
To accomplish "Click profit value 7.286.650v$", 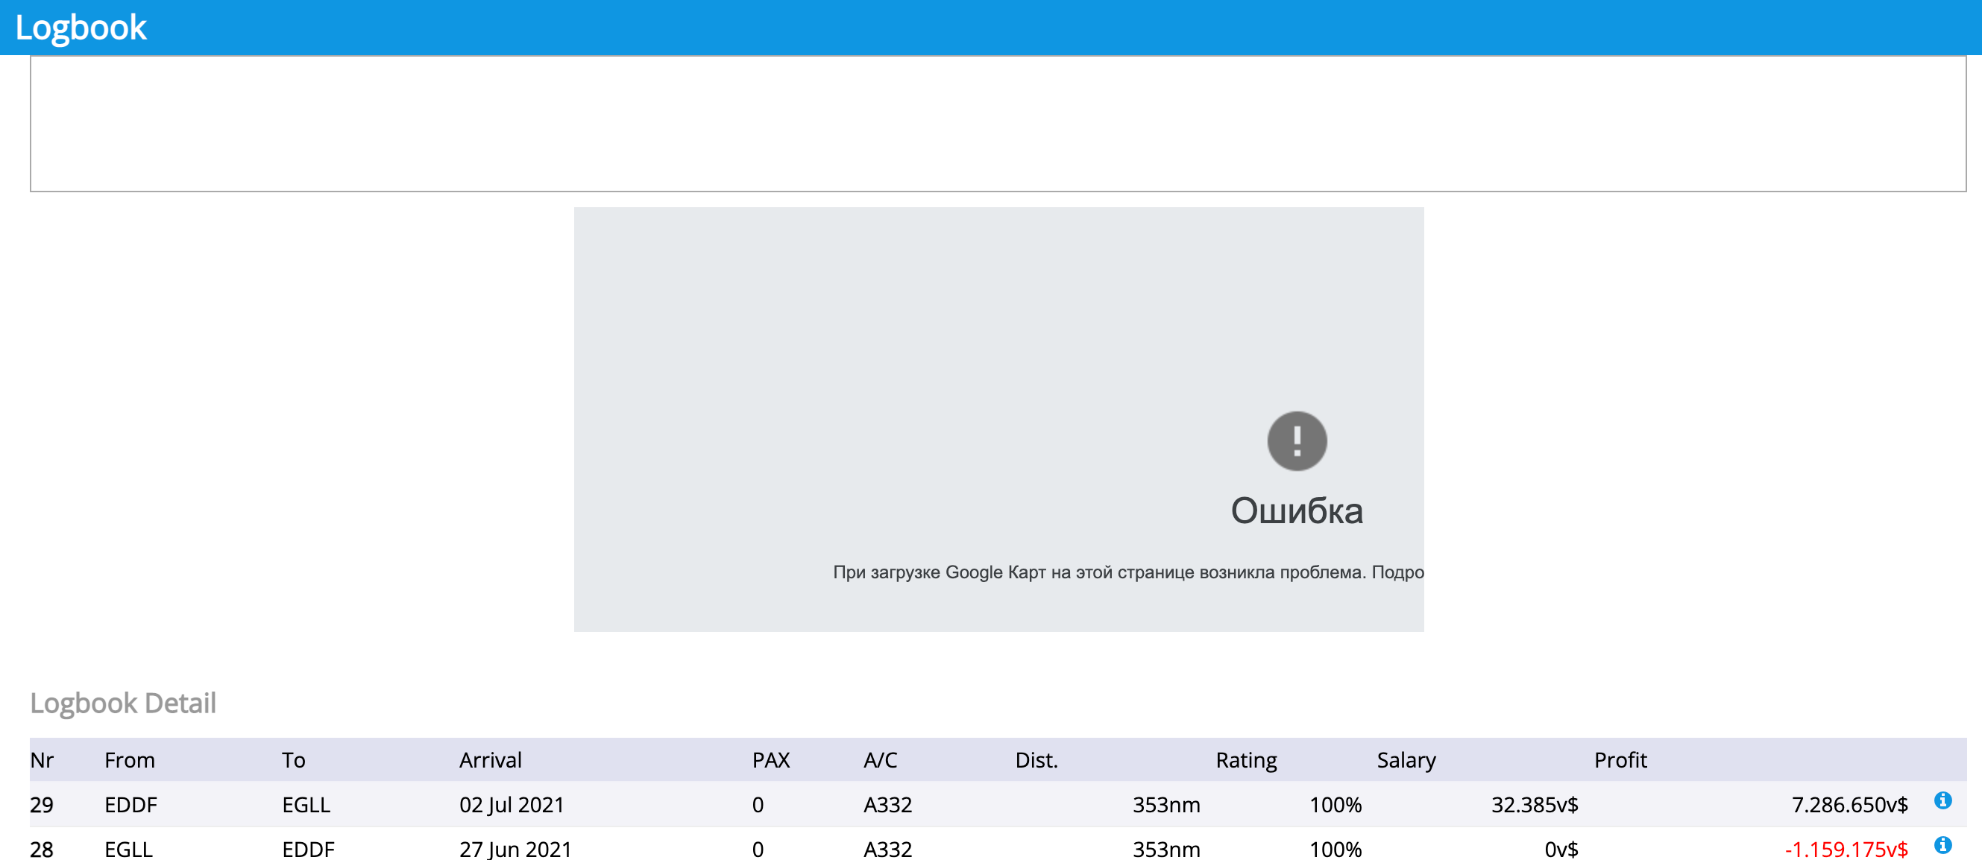I will pos(1849,805).
